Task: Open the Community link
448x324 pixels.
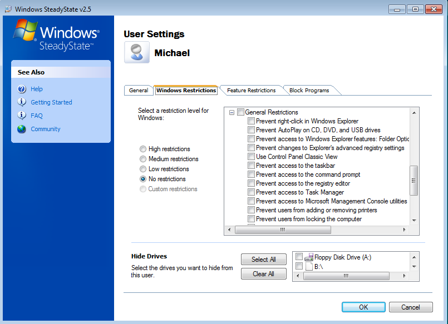Action: [46, 129]
